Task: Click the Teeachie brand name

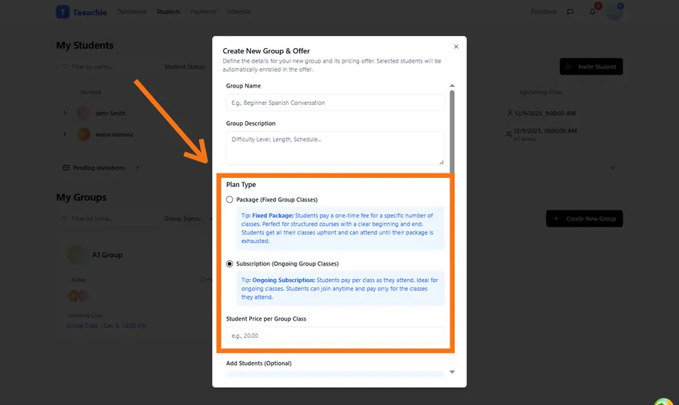Action: pos(90,12)
